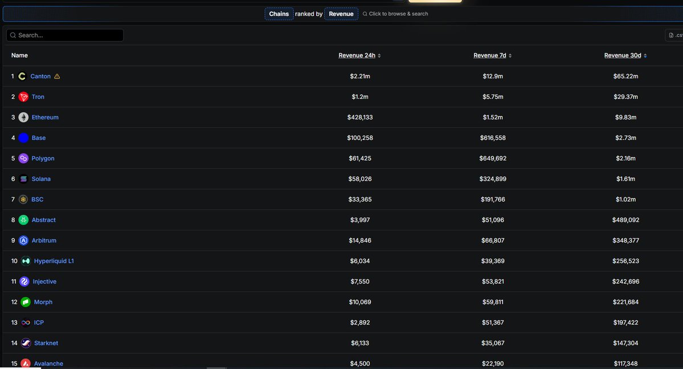Open the Arbitrum chain link
The image size is (683, 369).
coord(44,241)
